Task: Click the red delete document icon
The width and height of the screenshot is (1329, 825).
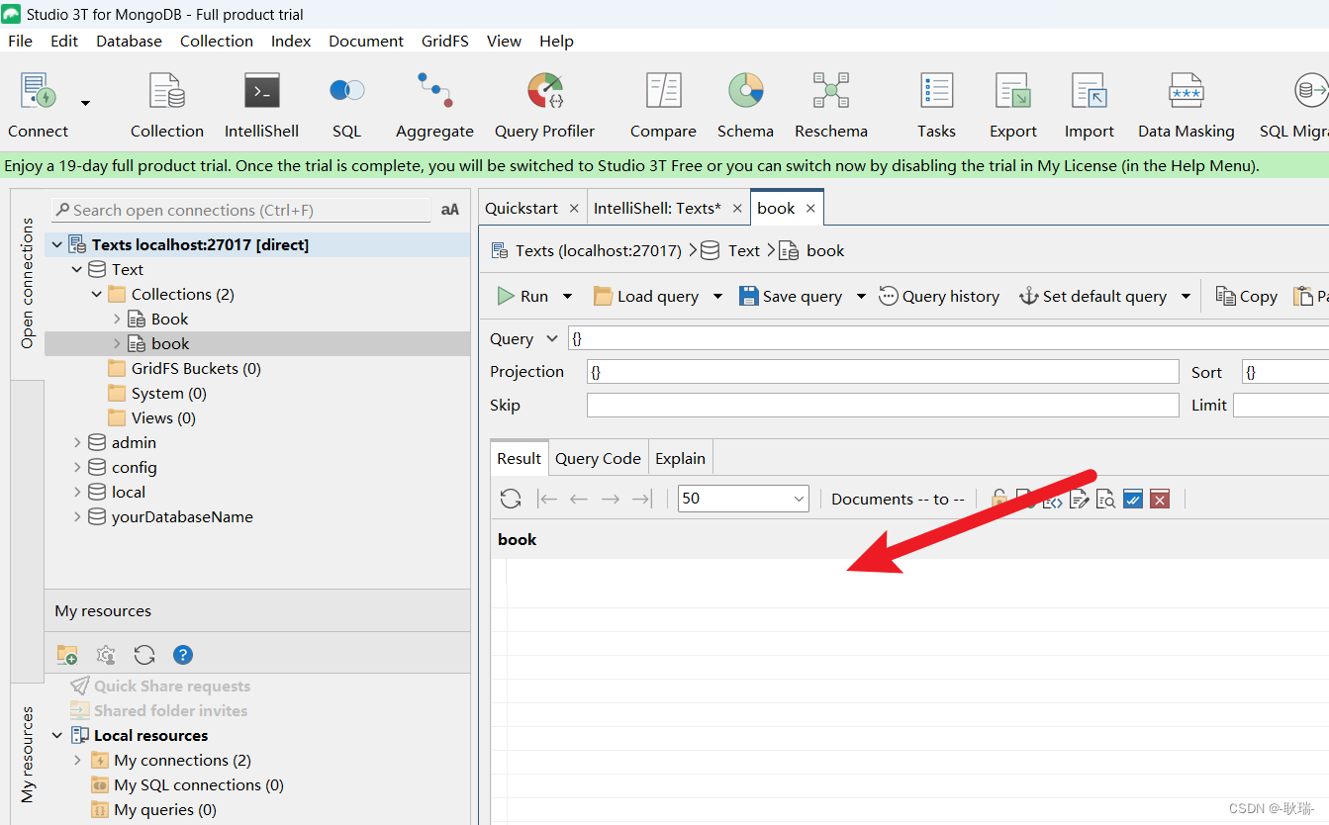Action: pos(1160,499)
